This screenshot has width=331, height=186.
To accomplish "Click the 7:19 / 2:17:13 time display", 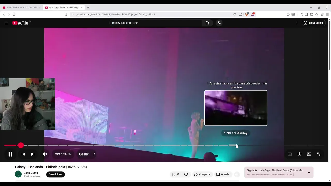I will click(x=63, y=154).
